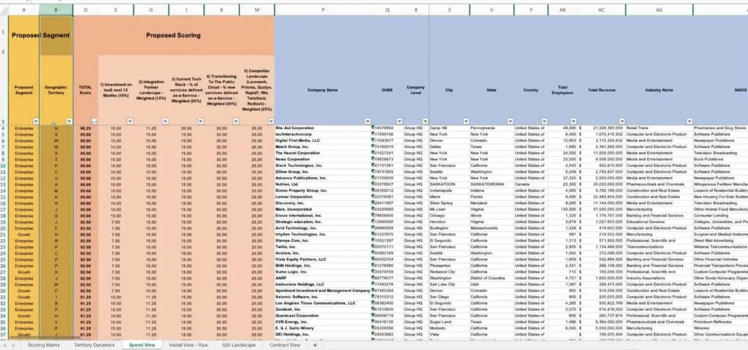Screen dimensions: 748x350
Task: Click the AARP company cell
Action: coord(323,279)
